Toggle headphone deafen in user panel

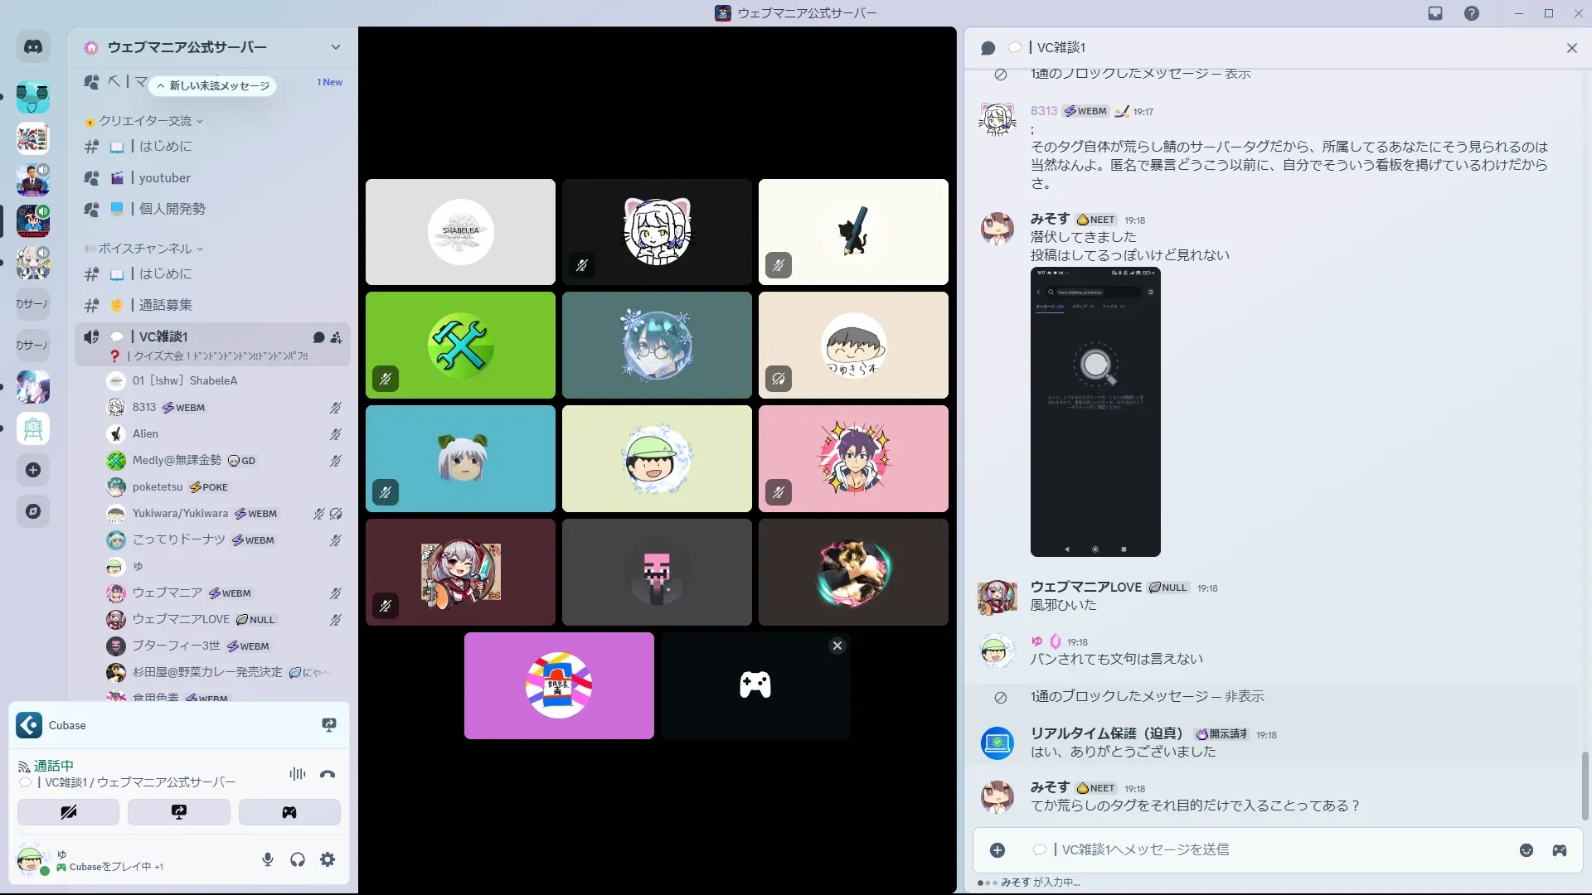point(298,859)
